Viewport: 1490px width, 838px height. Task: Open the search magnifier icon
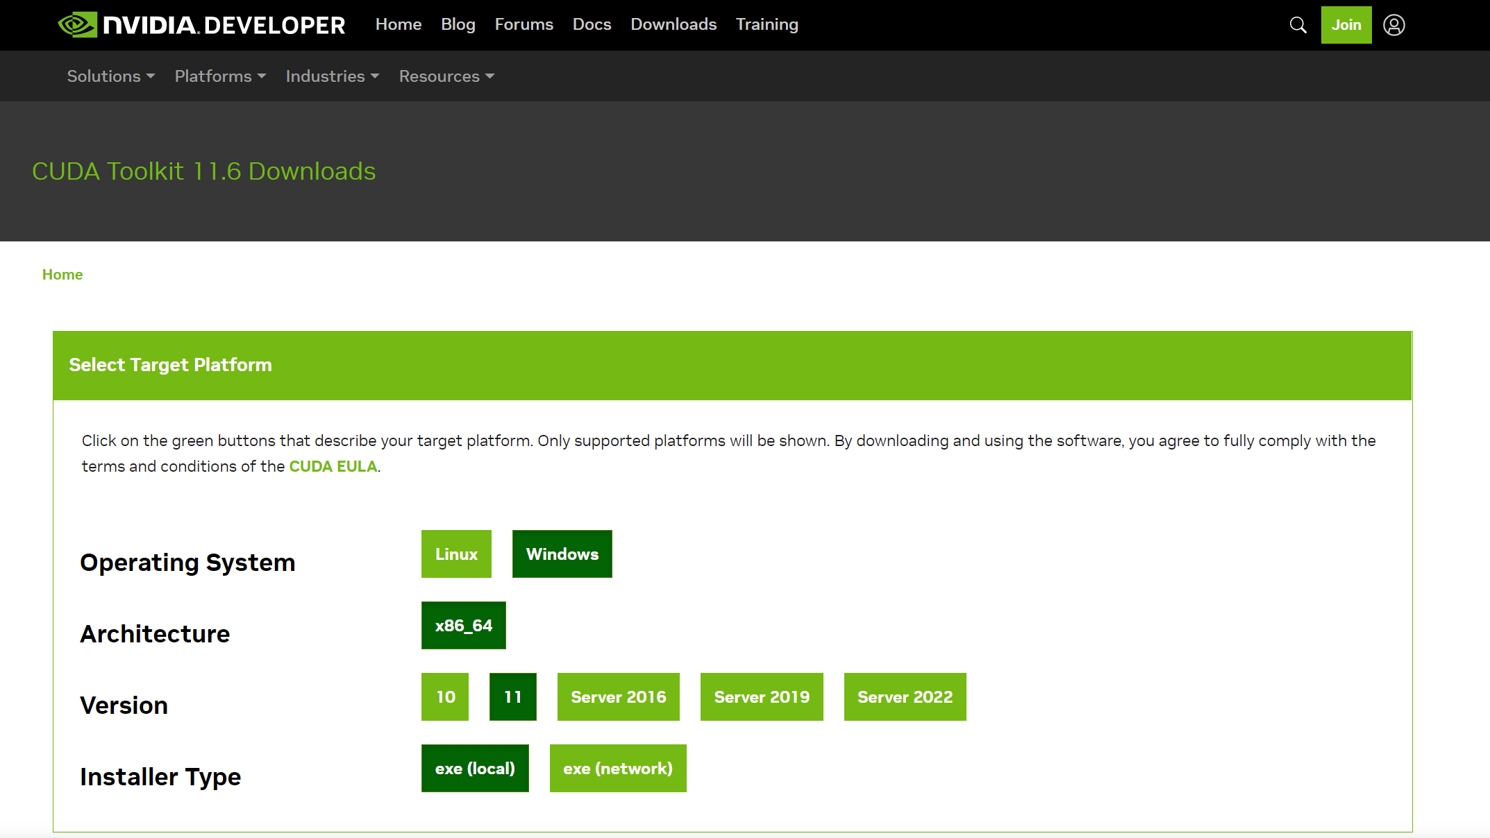[x=1298, y=25]
